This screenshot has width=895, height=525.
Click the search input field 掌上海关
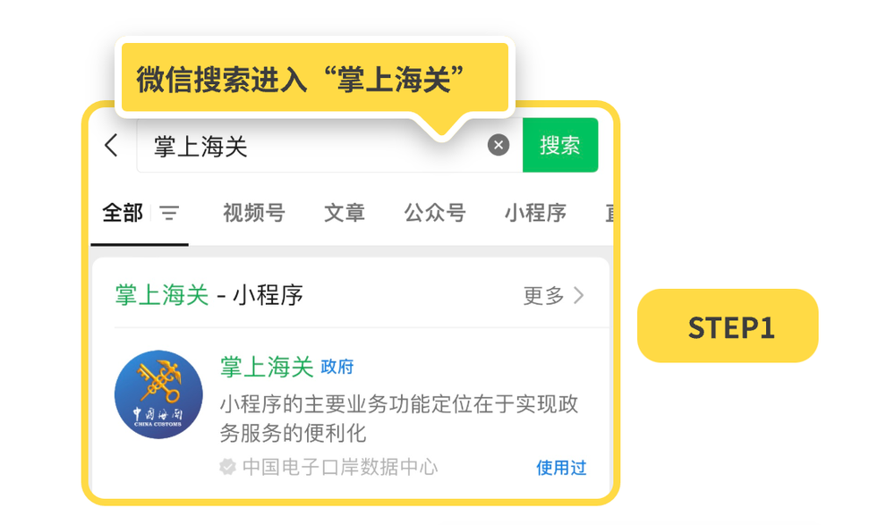click(x=313, y=147)
